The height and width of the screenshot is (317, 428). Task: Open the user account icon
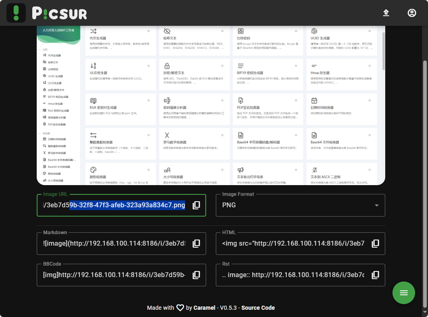[411, 13]
